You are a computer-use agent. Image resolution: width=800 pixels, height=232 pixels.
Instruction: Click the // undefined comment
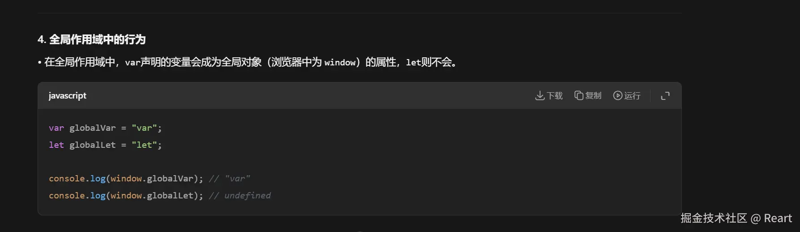(x=240, y=196)
